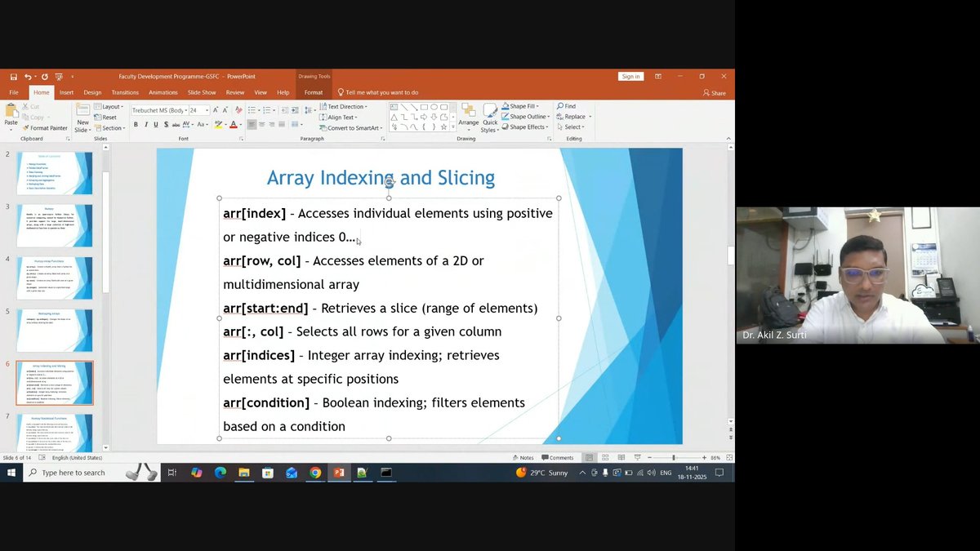Open the Drawing Tools Format tab
980x551 pixels.
[x=314, y=92]
